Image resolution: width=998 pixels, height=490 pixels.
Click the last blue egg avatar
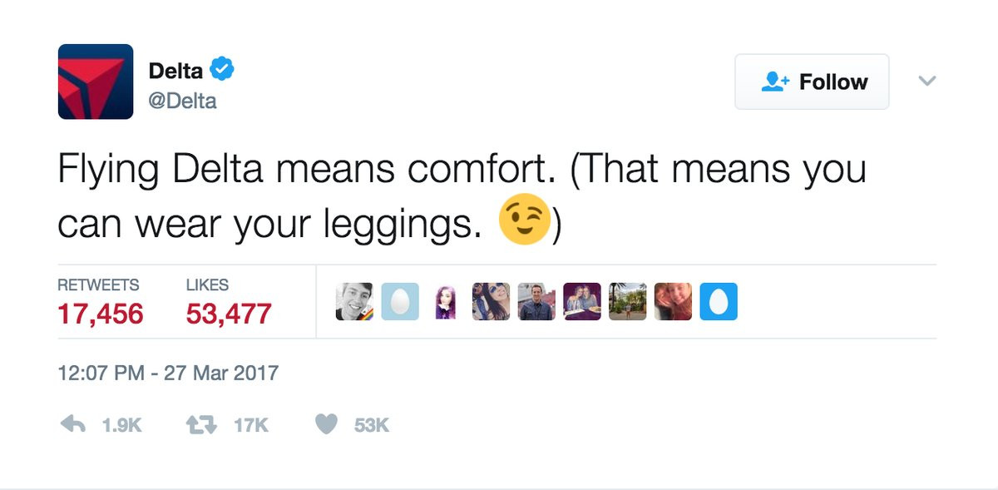point(719,302)
